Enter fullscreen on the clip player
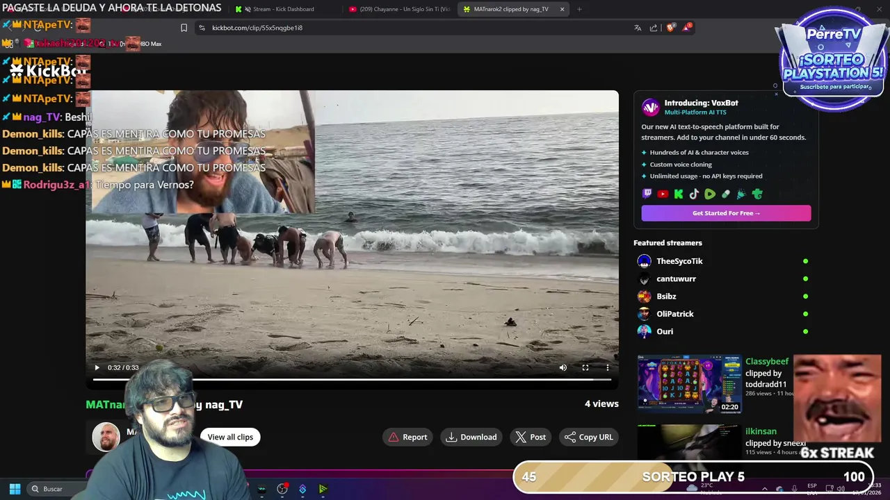Screen dimensions: 890x500 (x=585, y=367)
